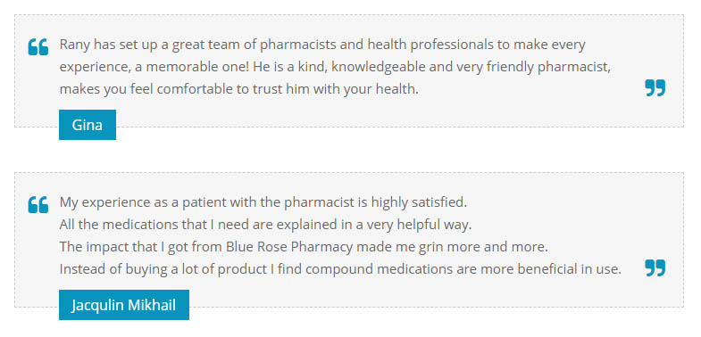Select the Gina author name tag
This screenshot has width=701, height=337.
click(88, 125)
